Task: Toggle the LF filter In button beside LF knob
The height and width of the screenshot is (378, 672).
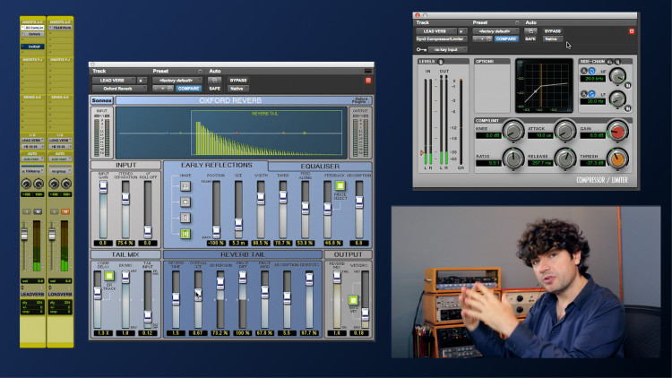Action: (628, 108)
